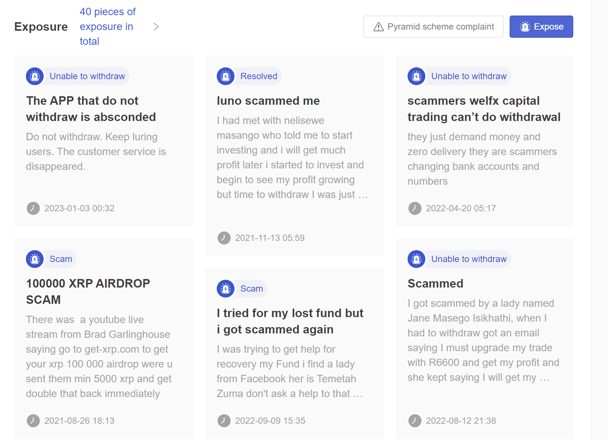Open '100000 XRP AIRDROP SCAM' post title
Screen dimensions: 608x440
88,292
